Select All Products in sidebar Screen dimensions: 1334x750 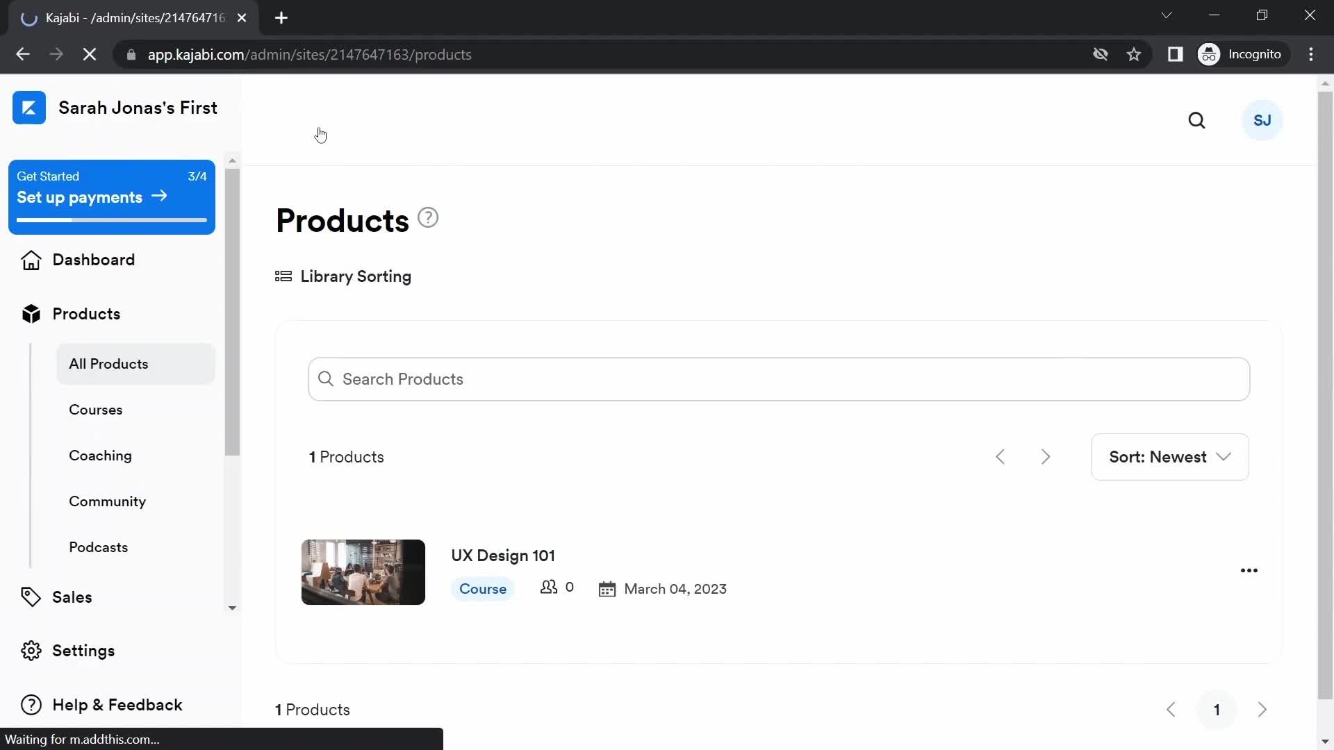click(135, 364)
